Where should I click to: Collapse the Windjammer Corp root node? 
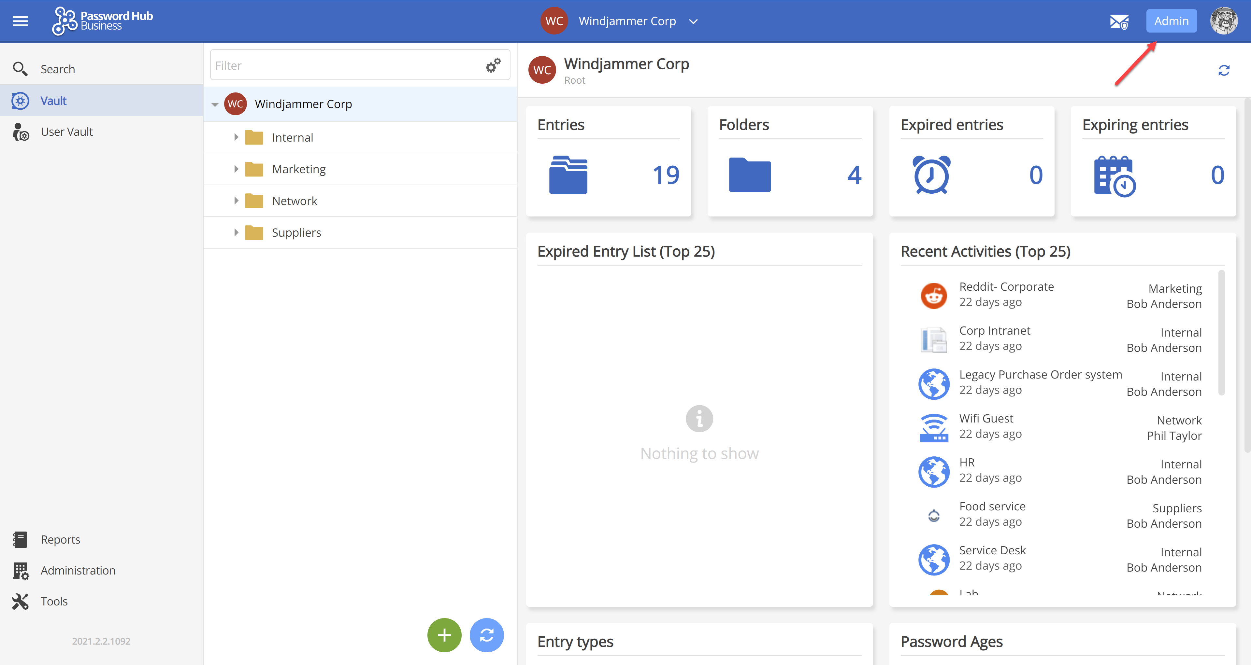coord(215,104)
